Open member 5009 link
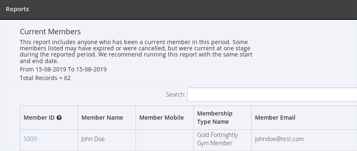The height and width of the screenshot is (151, 357). (x=30, y=139)
